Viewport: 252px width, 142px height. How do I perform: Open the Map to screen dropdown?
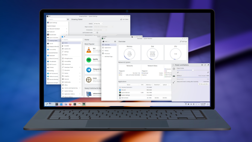103,27
